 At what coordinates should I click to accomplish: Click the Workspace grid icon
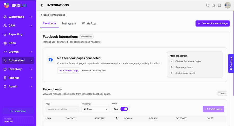5,17
